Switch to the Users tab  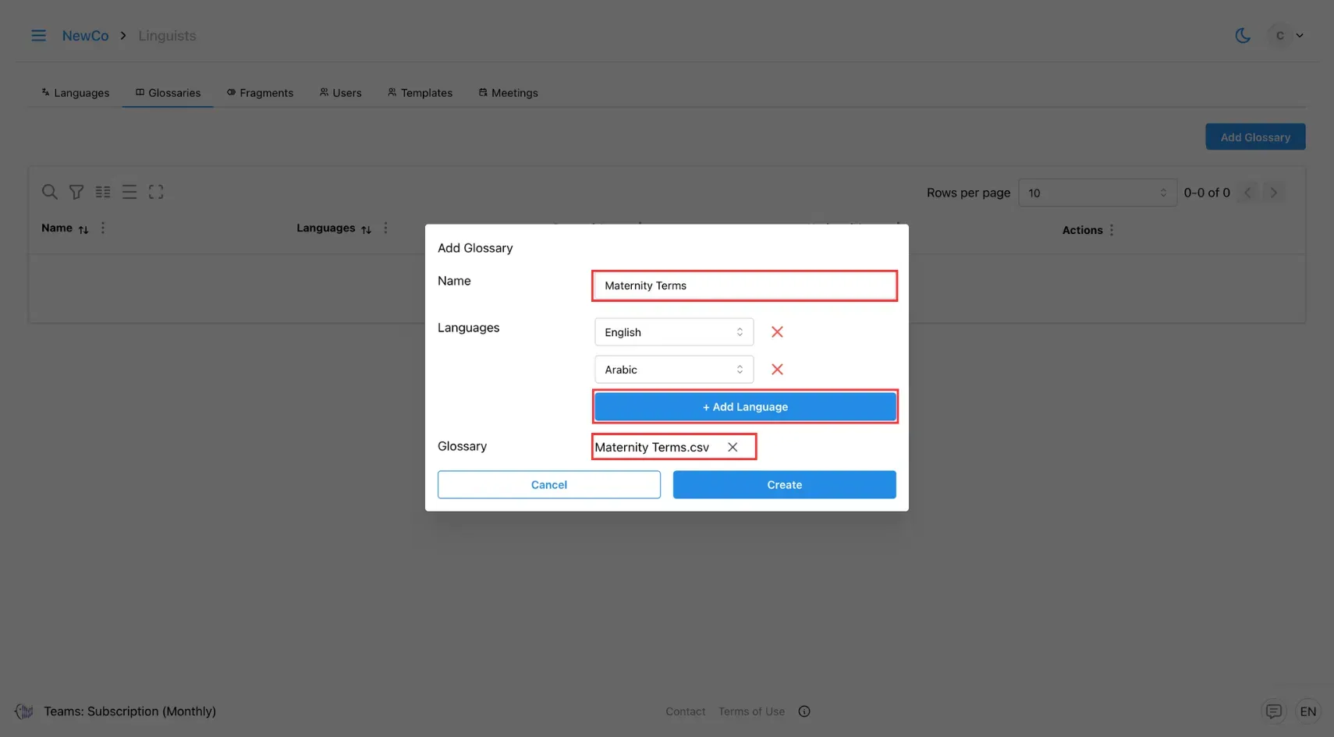340,93
